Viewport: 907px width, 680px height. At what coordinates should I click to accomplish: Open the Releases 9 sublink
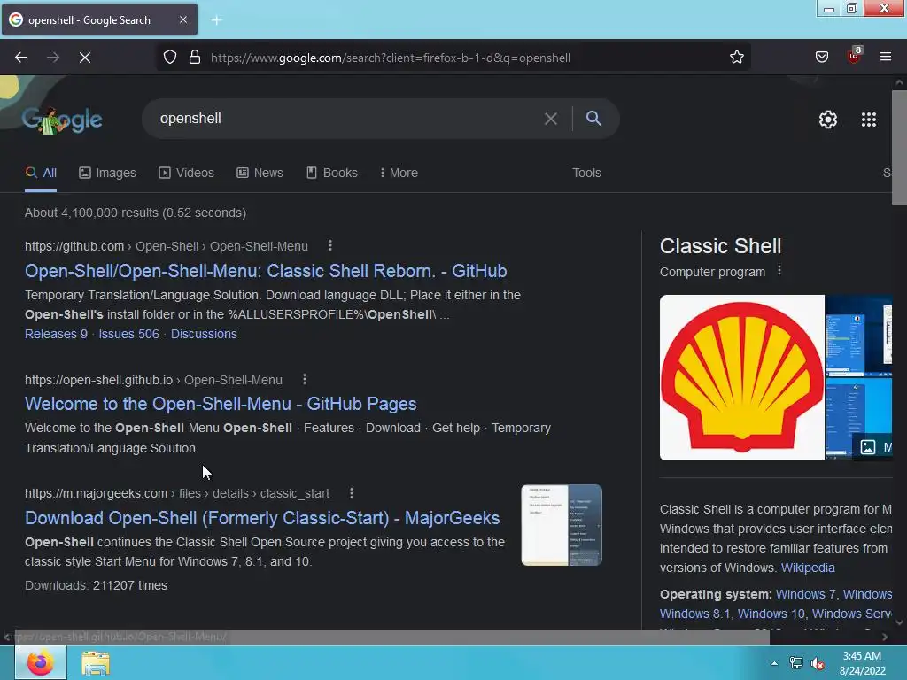point(56,334)
